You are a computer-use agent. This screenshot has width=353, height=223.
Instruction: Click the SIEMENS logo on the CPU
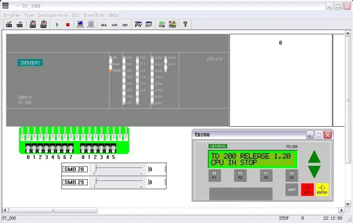tap(30, 63)
